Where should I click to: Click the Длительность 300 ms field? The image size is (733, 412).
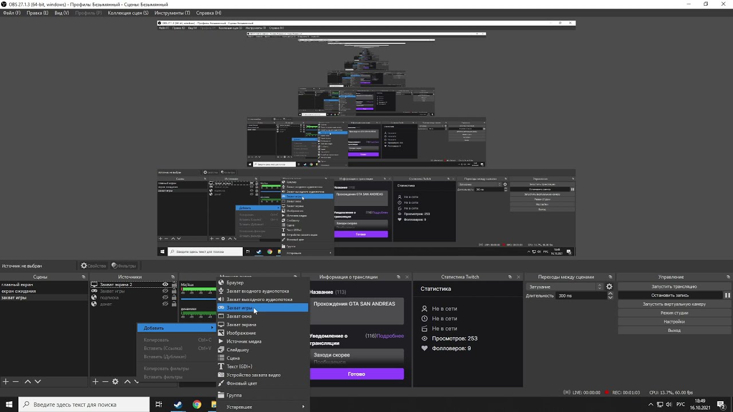[581, 296]
